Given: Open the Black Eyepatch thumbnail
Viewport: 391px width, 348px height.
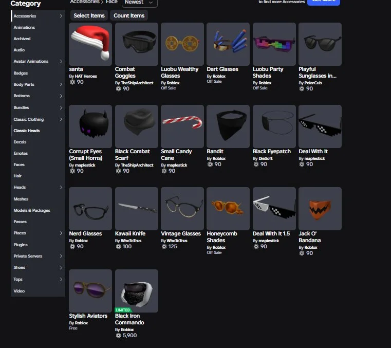Looking at the screenshot, I should tap(274, 126).
